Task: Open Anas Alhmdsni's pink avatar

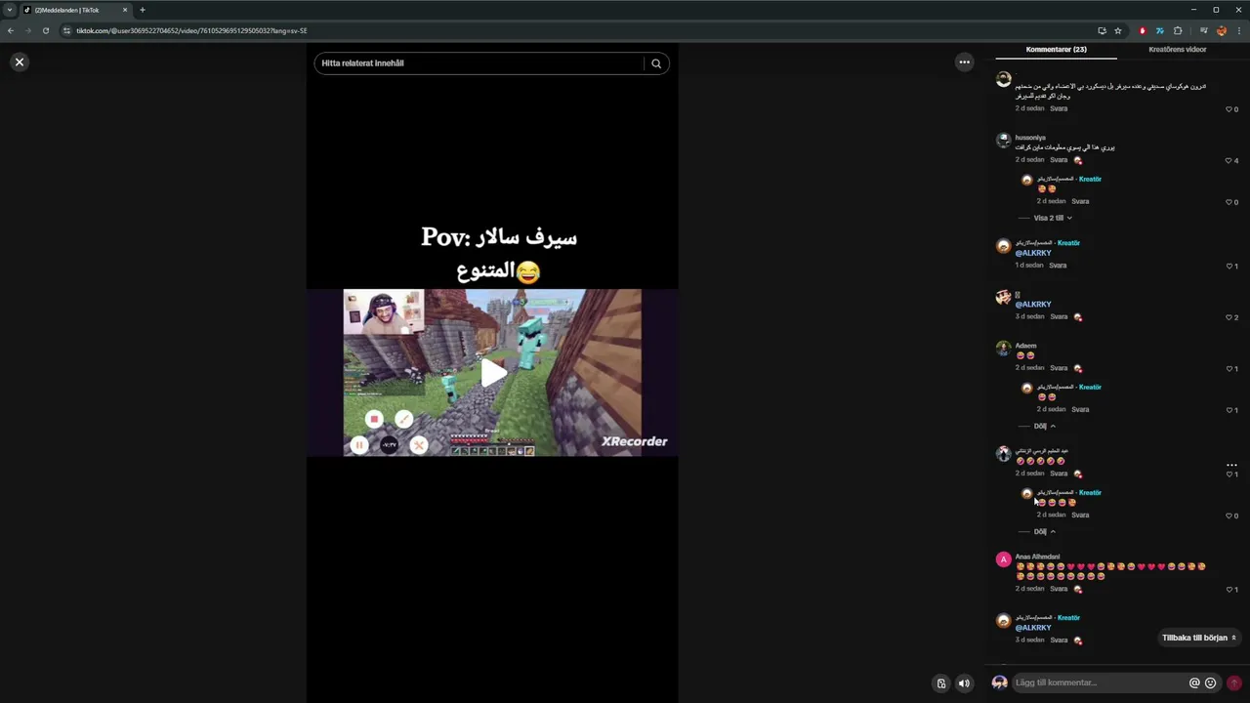Action: click(1003, 559)
